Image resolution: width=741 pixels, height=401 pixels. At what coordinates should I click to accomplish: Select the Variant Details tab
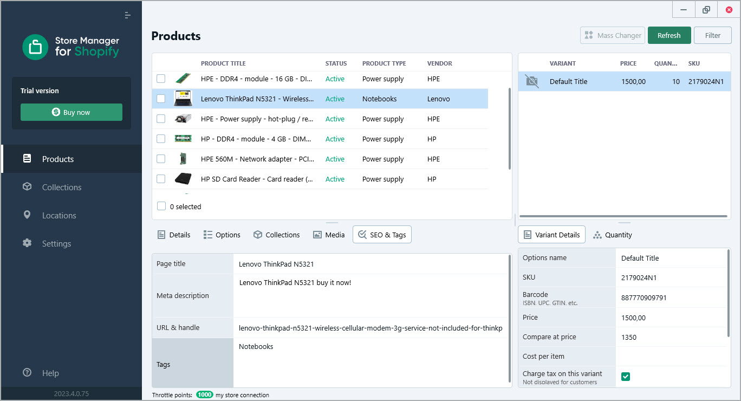551,235
